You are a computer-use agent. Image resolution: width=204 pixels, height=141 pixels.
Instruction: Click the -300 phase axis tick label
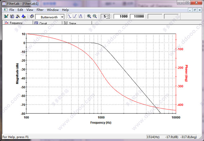tap(180, 86)
